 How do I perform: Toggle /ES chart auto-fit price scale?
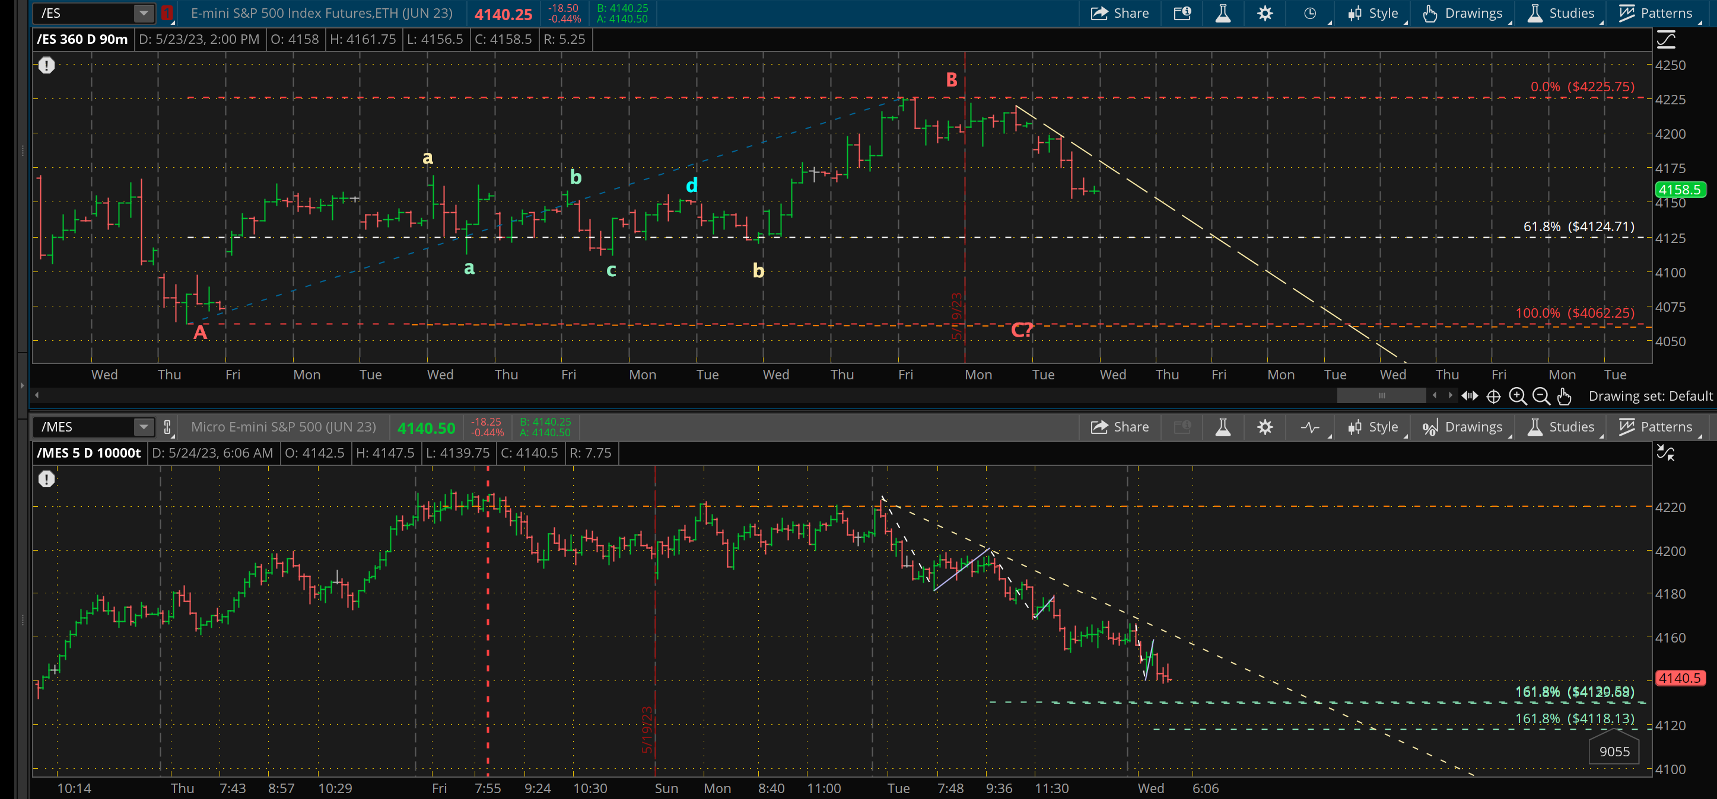(1665, 40)
